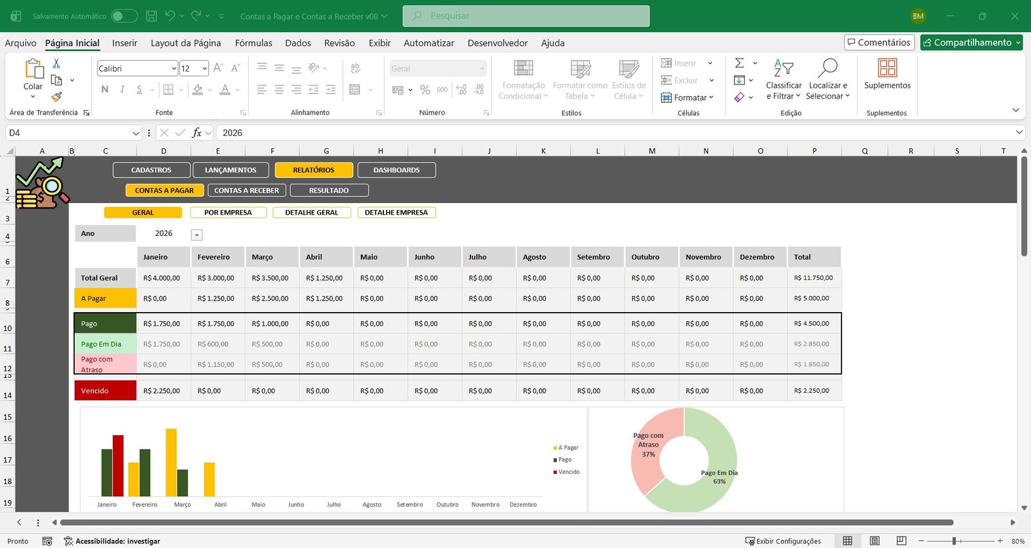Click the Cut scissors icon
Screen dimensions: 1031x548
56,63
